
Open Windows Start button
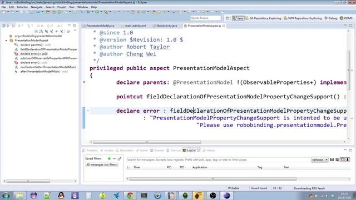click(x=6, y=195)
